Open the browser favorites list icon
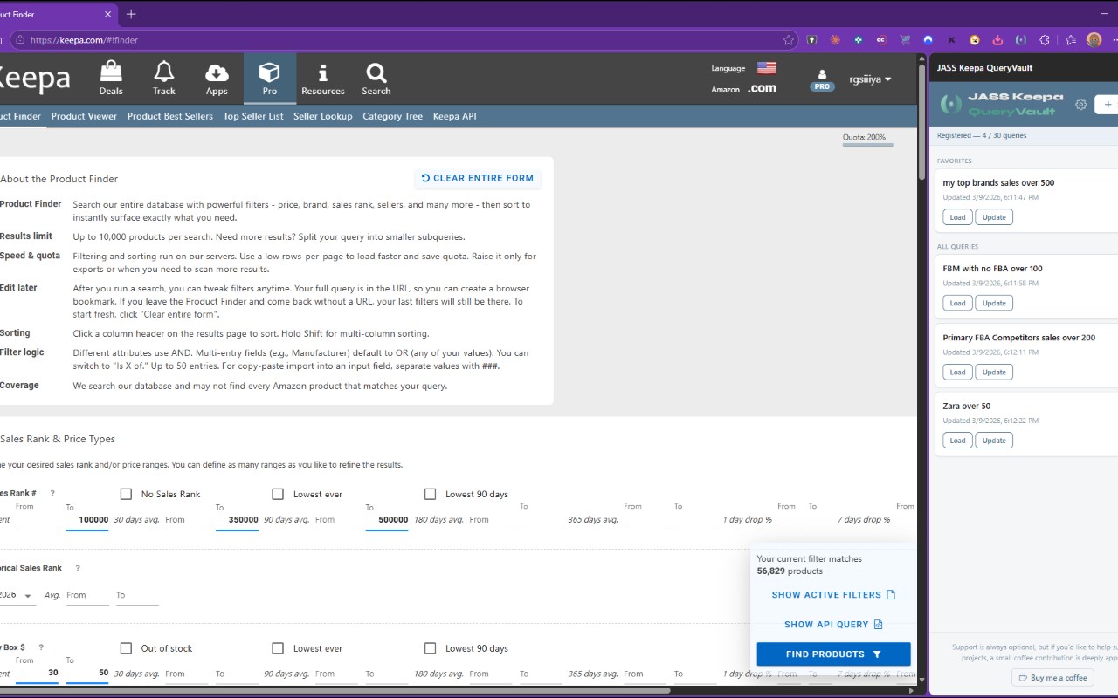This screenshot has width=1118, height=698. [x=1071, y=40]
